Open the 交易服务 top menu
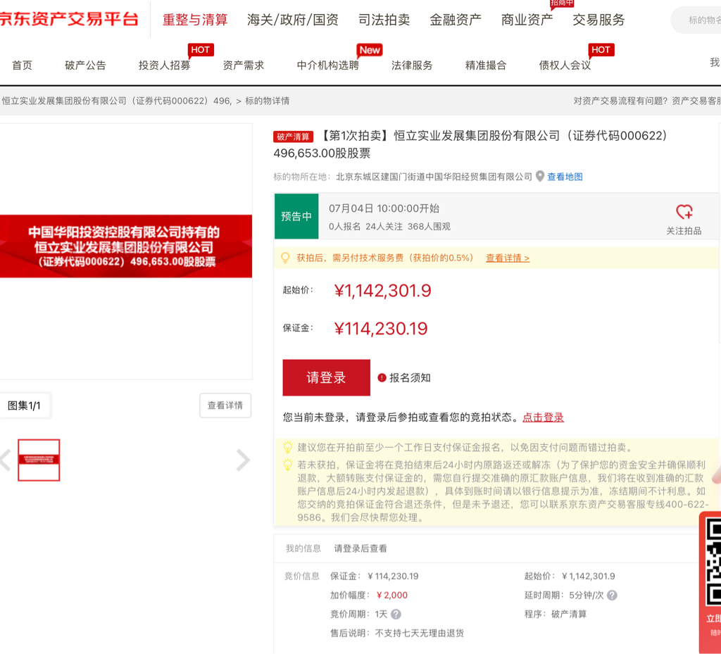Screen dimensions: 721x654 tap(598, 20)
